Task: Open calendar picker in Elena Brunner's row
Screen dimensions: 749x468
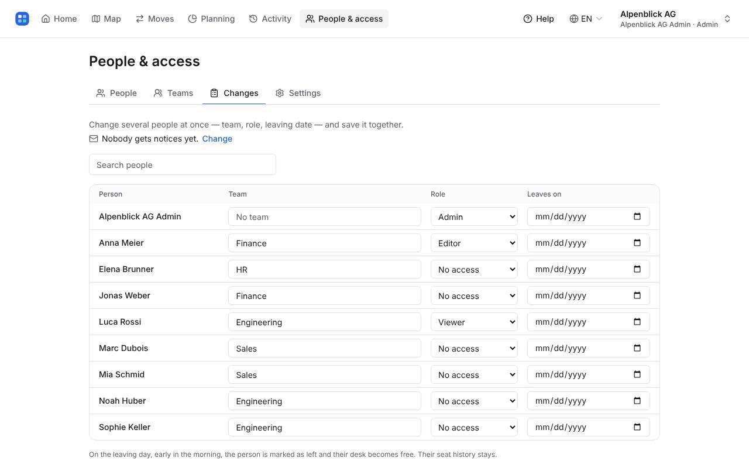Action: click(x=637, y=269)
